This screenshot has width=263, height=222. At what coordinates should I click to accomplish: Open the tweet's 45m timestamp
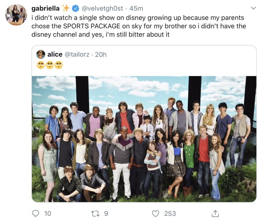pos(136,8)
